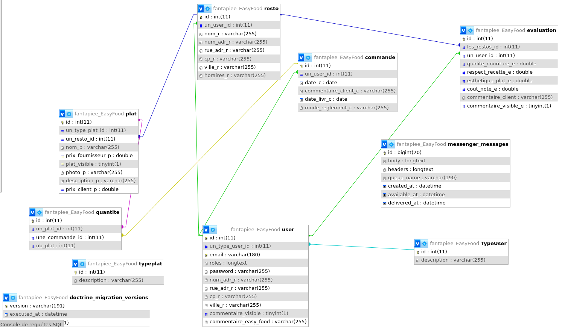Click text icon beside body in messenger_messages

tap(385, 161)
